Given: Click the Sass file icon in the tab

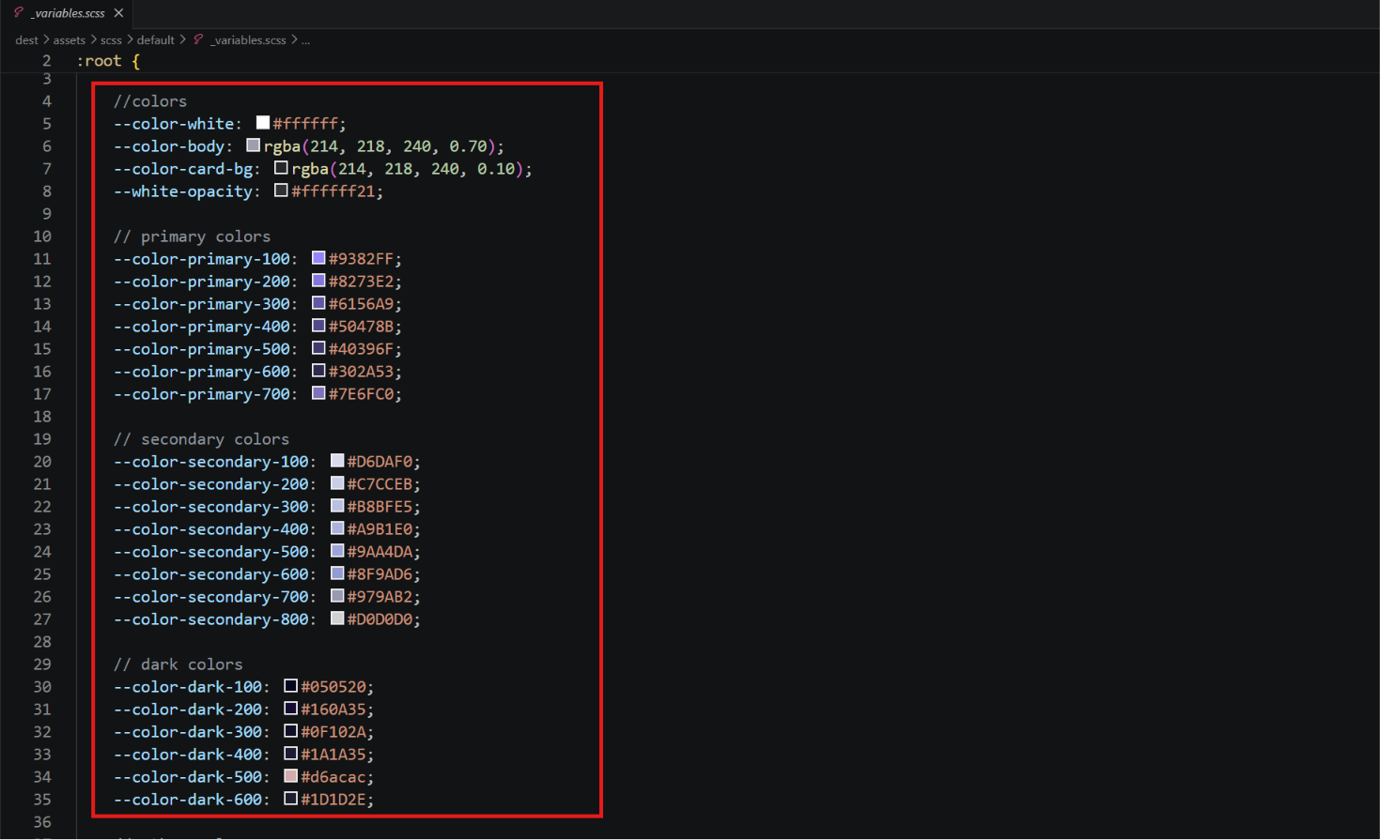Looking at the screenshot, I should [18, 12].
